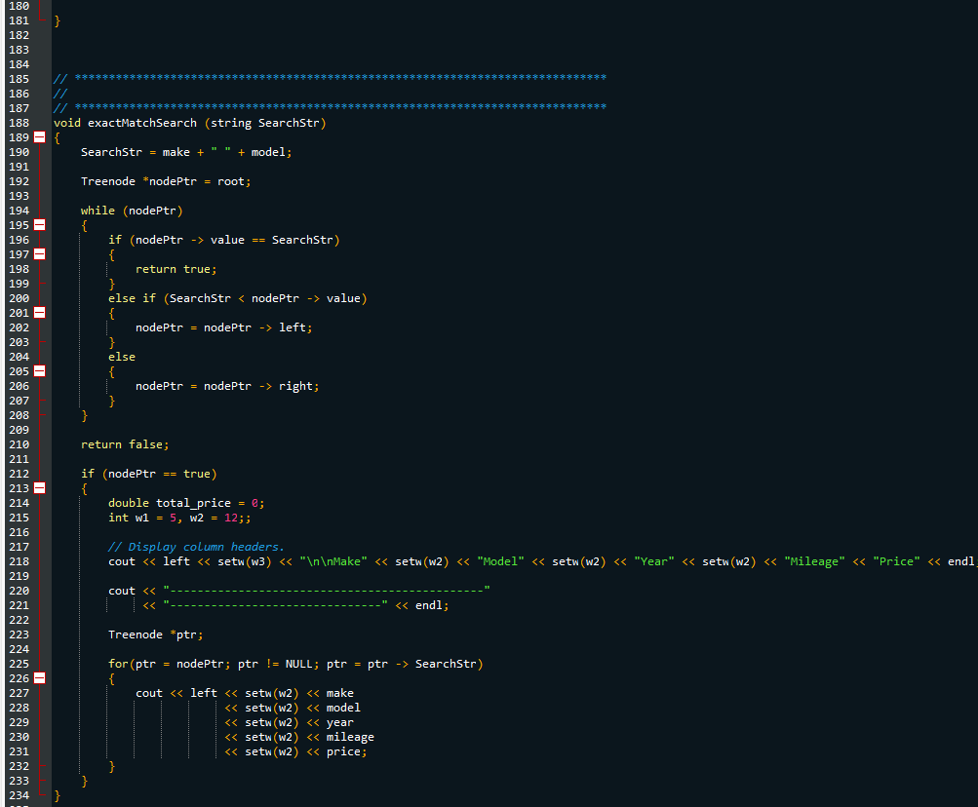
Task: Click the function name exactMatchSearch
Action: point(142,123)
